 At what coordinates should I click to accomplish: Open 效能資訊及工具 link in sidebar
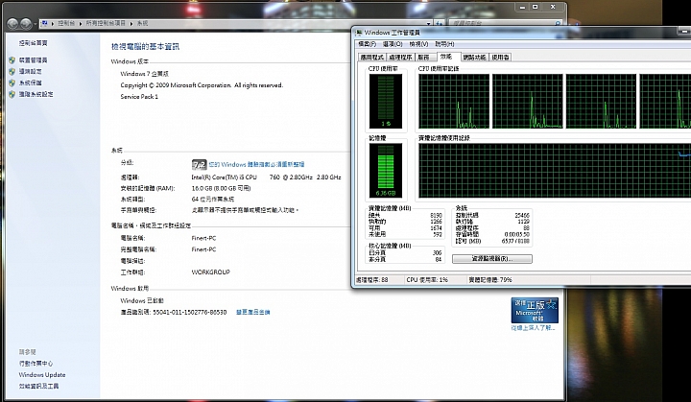coord(38,386)
